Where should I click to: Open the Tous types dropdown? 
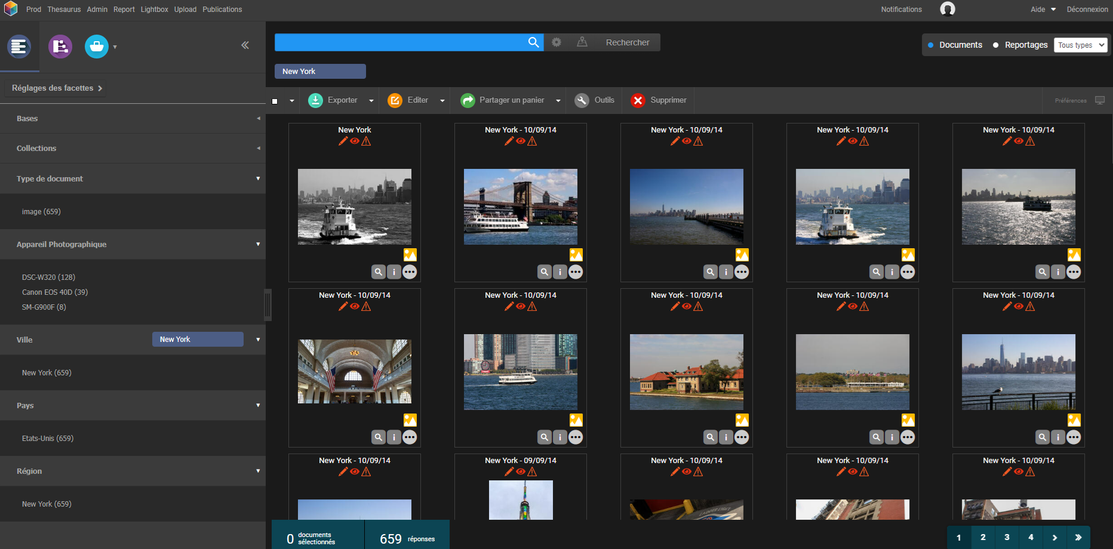point(1080,45)
